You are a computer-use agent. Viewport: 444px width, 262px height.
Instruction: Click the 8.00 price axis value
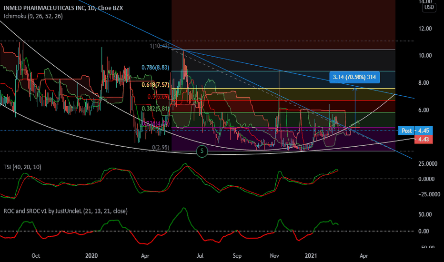click(424, 83)
